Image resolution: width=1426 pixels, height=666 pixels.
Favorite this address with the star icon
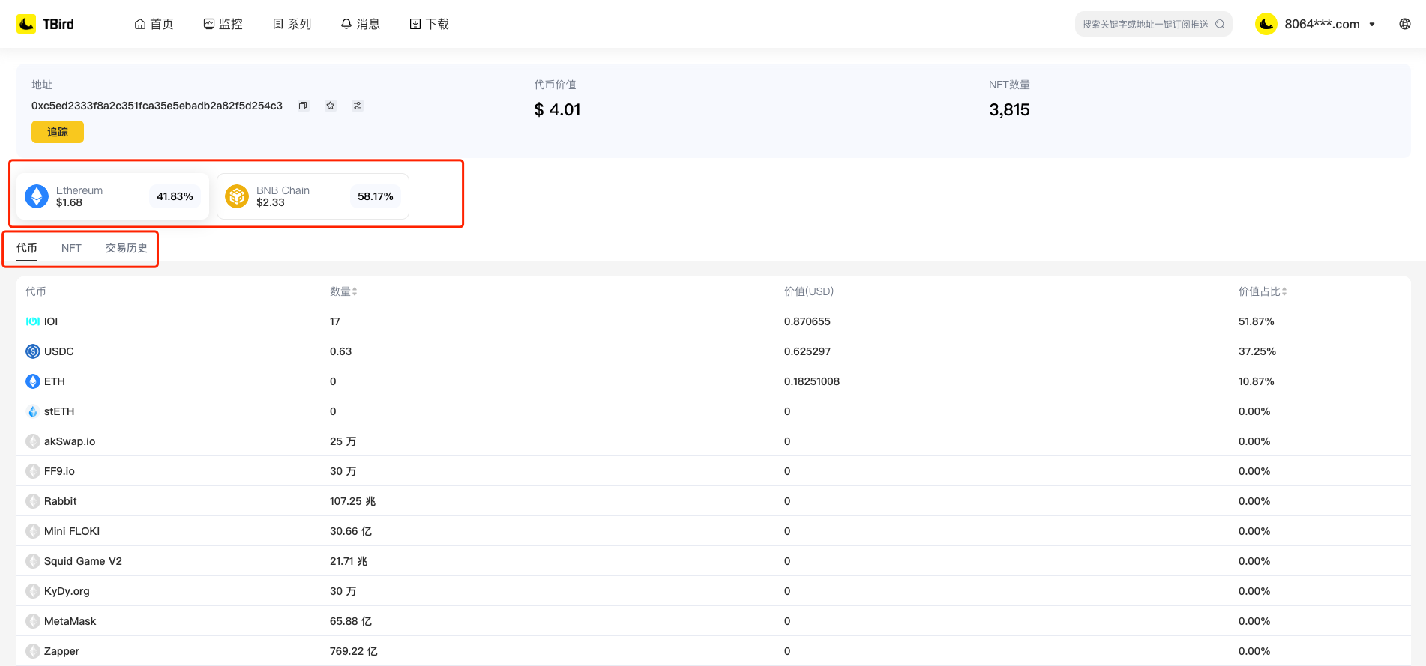(330, 106)
